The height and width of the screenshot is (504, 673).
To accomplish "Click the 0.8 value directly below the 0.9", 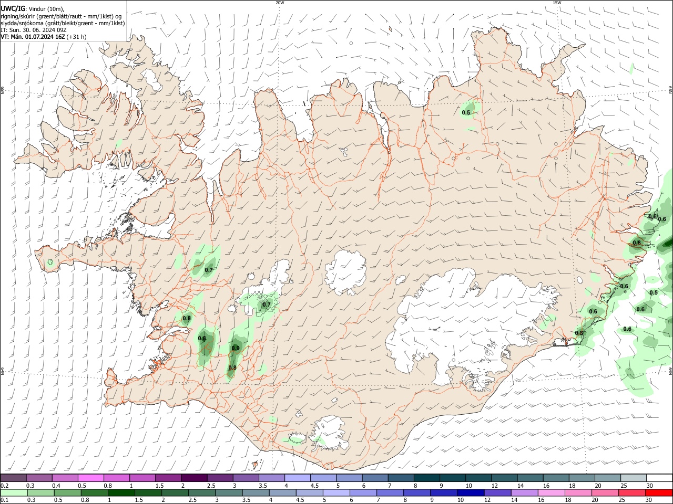I will coord(232,367).
